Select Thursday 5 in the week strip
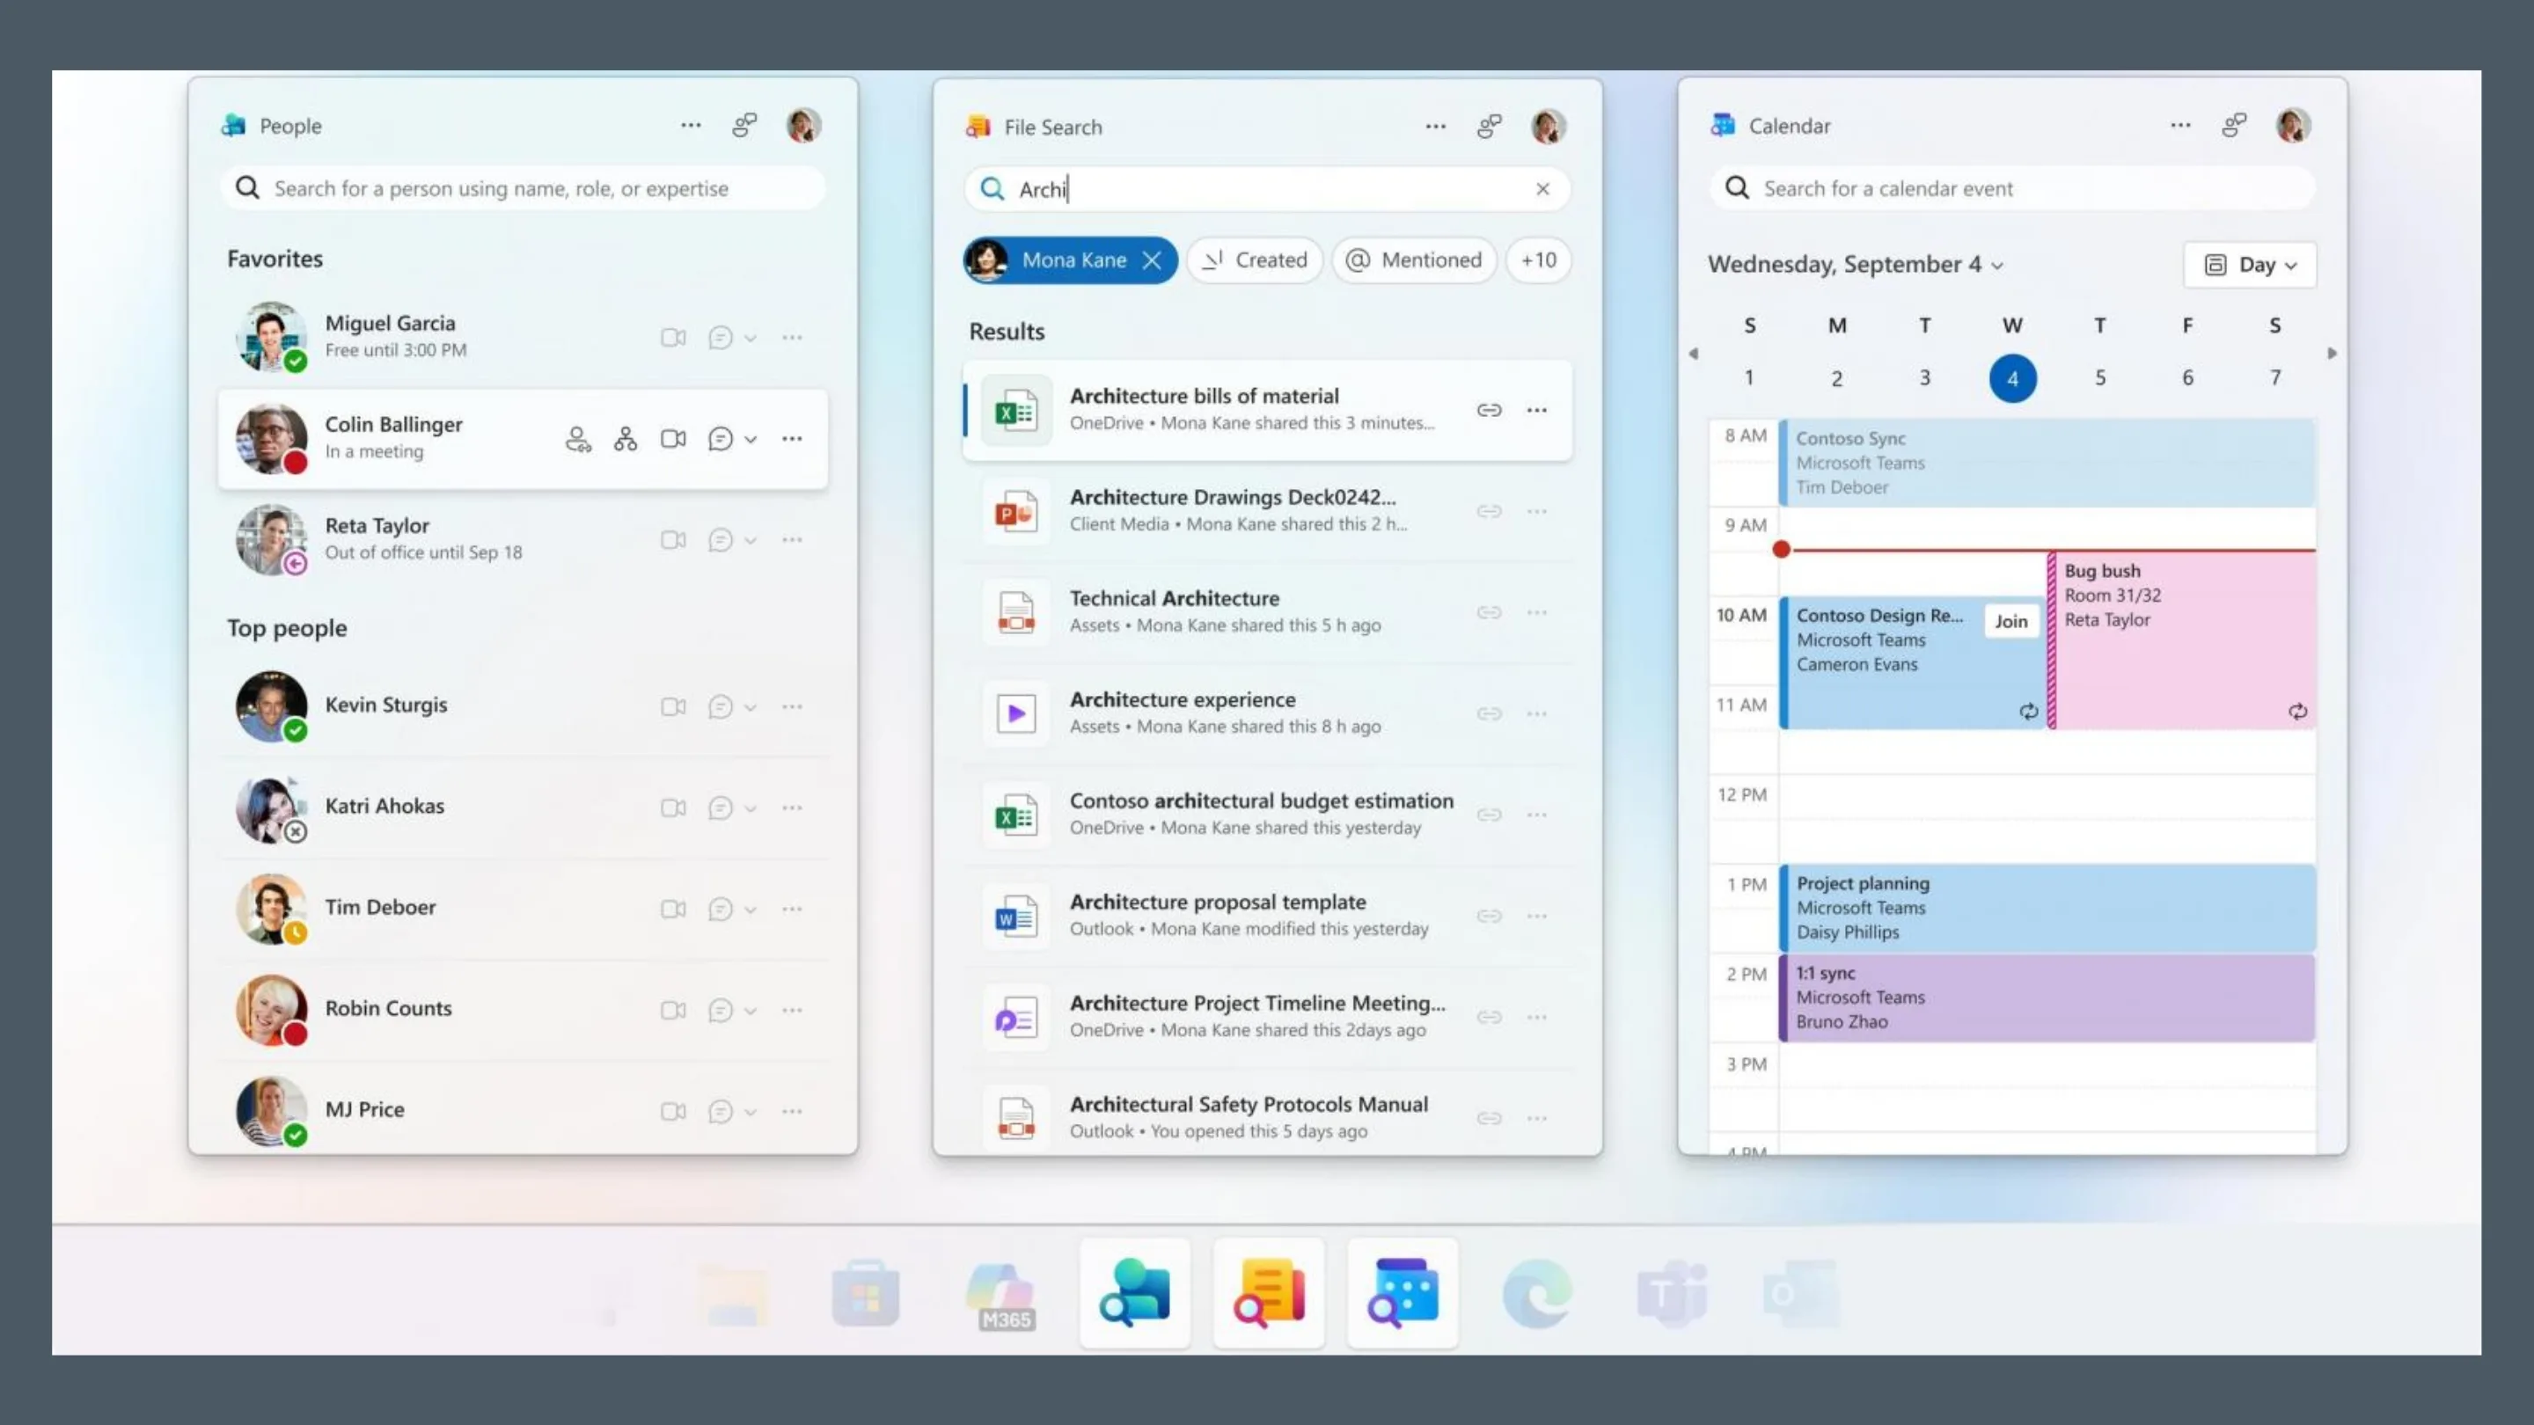This screenshot has height=1425, width=2534. 2099,377
